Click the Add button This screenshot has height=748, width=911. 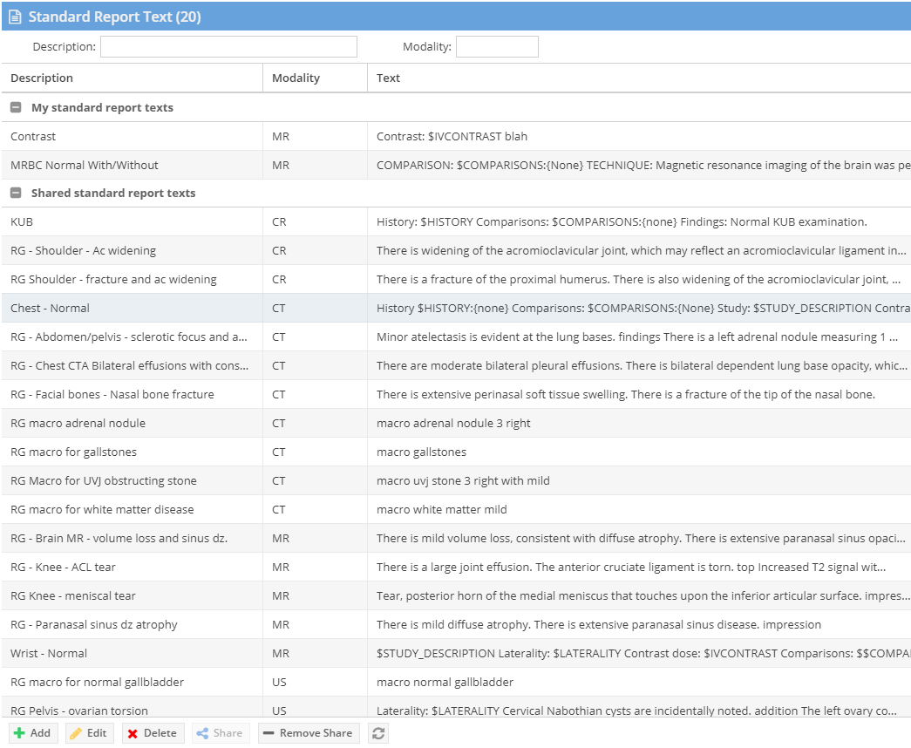pyautogui.click(x=33, y=733)
